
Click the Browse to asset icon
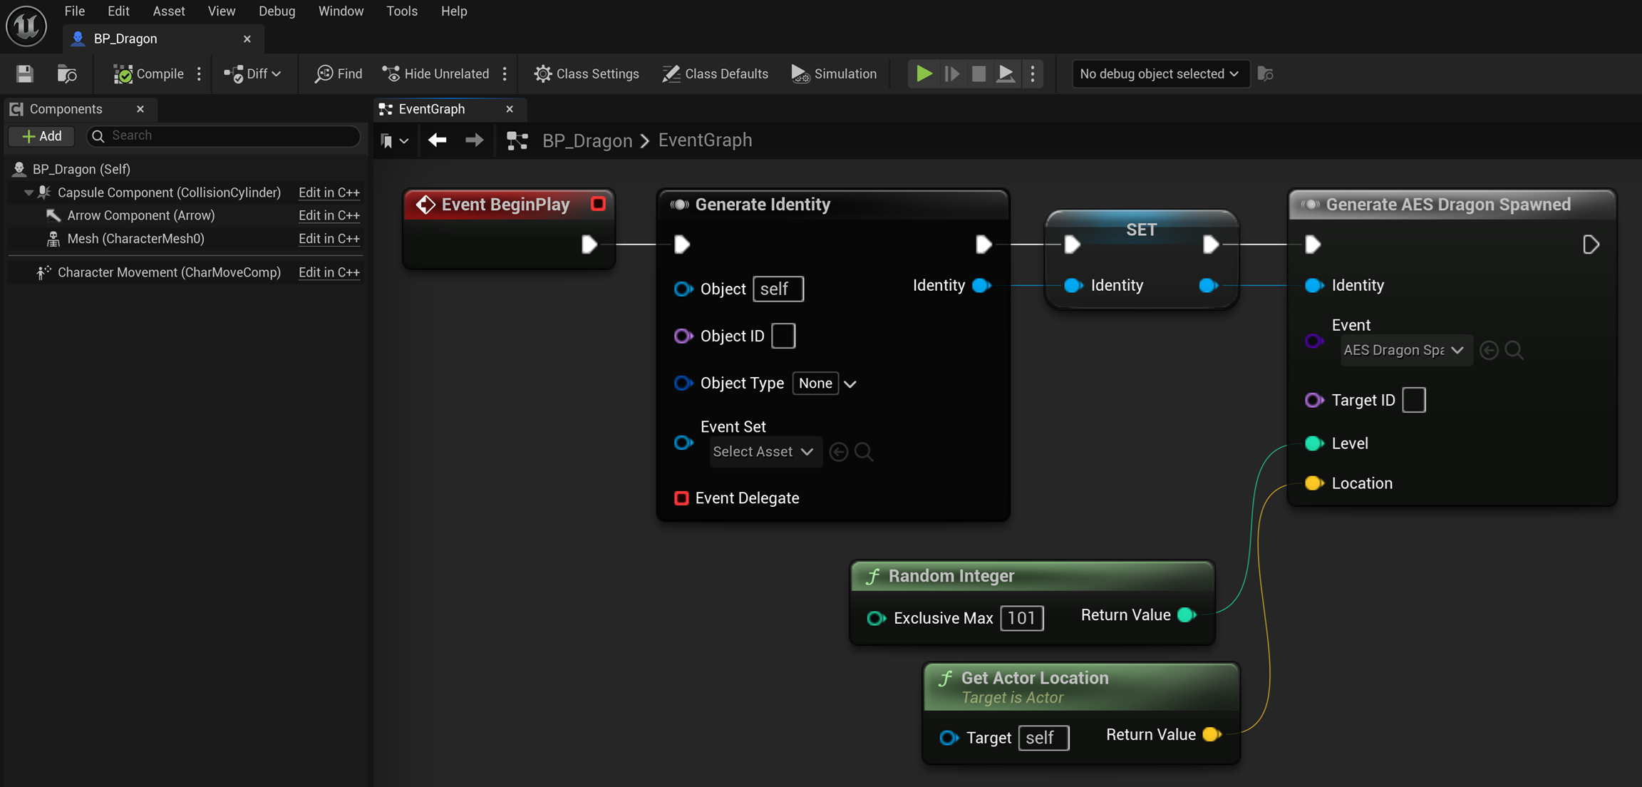[x=67, y=73]
